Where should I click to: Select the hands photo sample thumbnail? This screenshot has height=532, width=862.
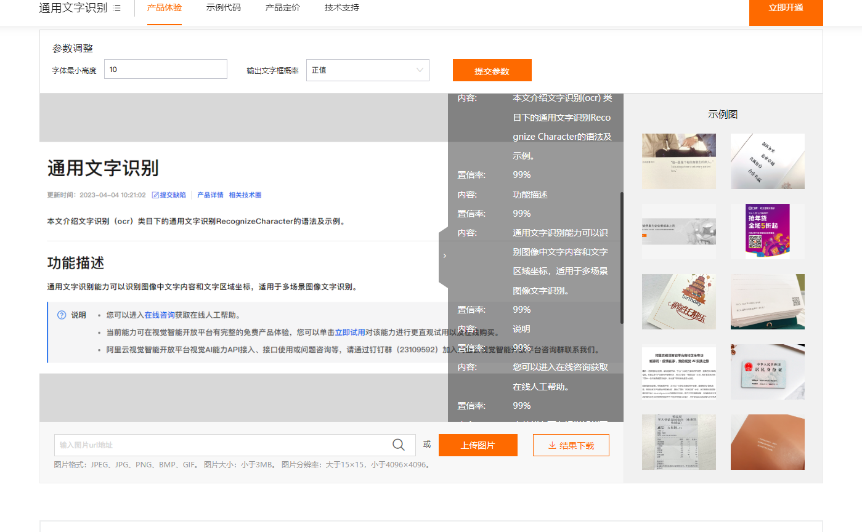click(679, 161)
